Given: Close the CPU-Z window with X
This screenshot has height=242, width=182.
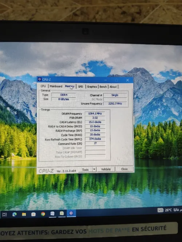Looking at the screenshot, I should [x=127, y=80].
